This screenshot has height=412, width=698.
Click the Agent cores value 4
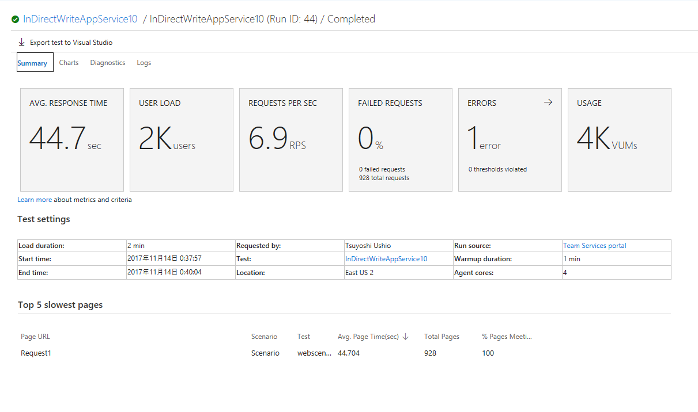click(565, 273)
